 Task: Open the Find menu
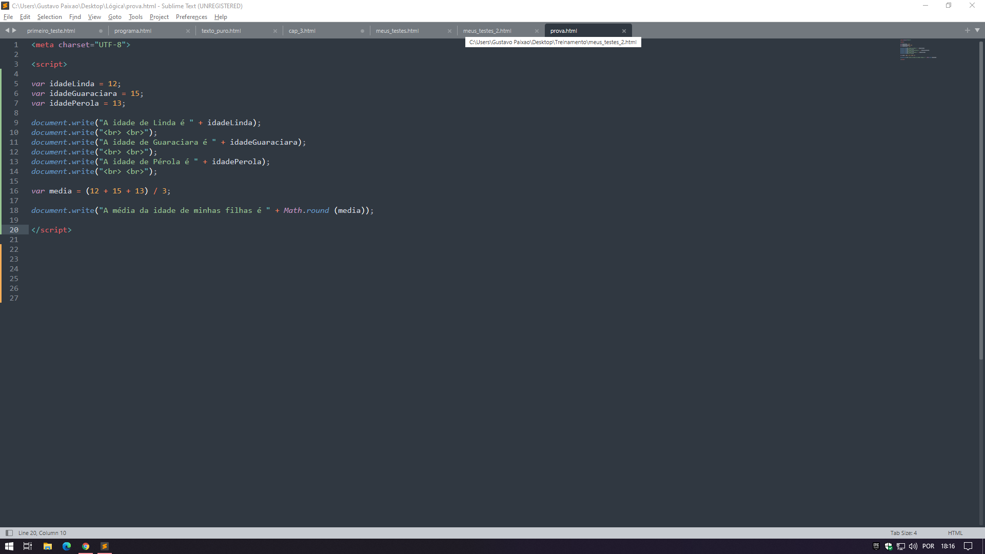coord(75,17)
